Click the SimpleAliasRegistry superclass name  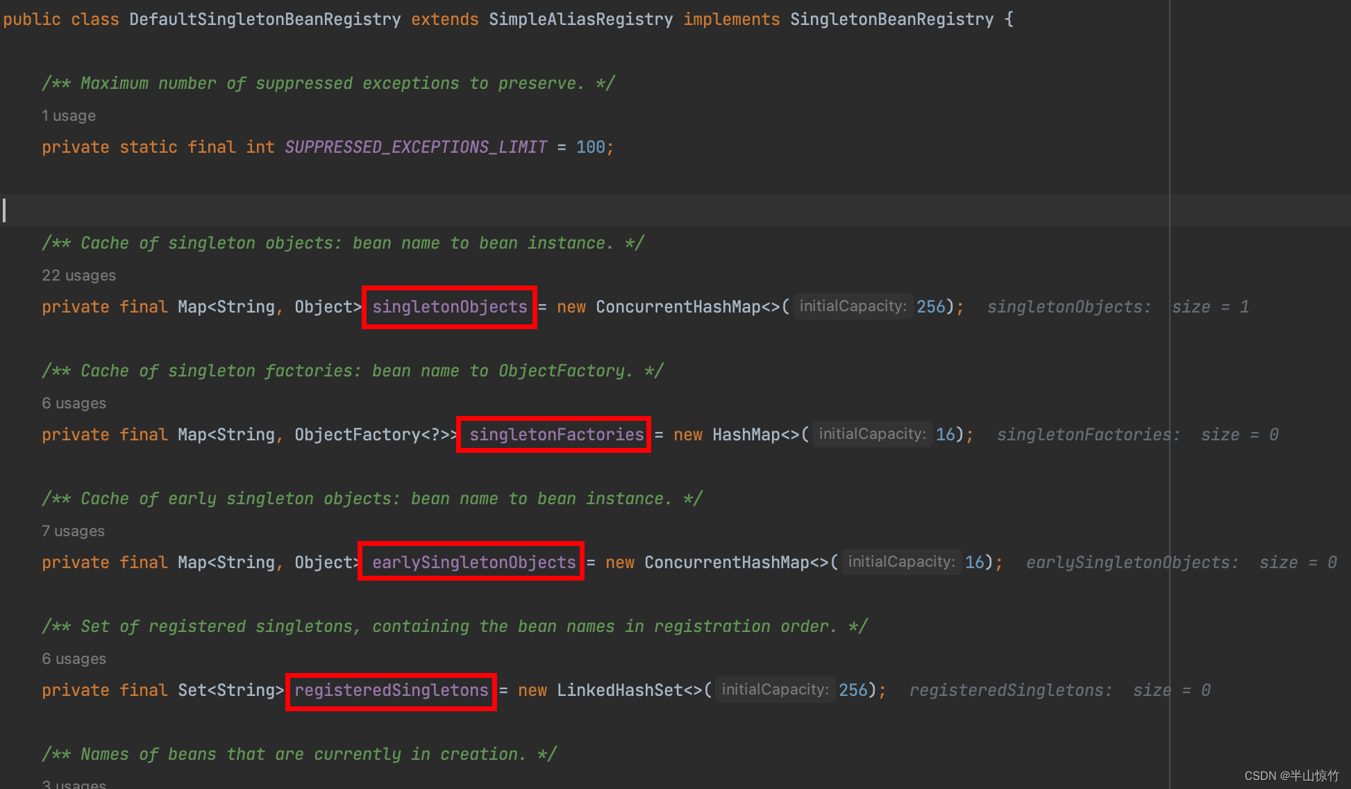580,19
